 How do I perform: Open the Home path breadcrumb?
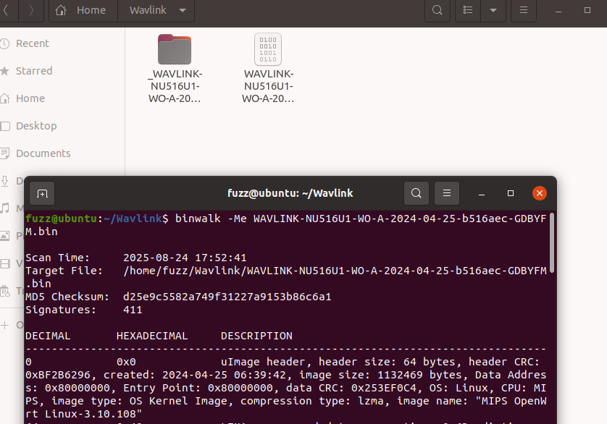[x=83, y=10]
